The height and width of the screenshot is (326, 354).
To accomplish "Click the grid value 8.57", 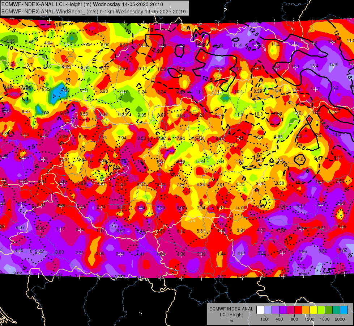I will coord(124,45).
